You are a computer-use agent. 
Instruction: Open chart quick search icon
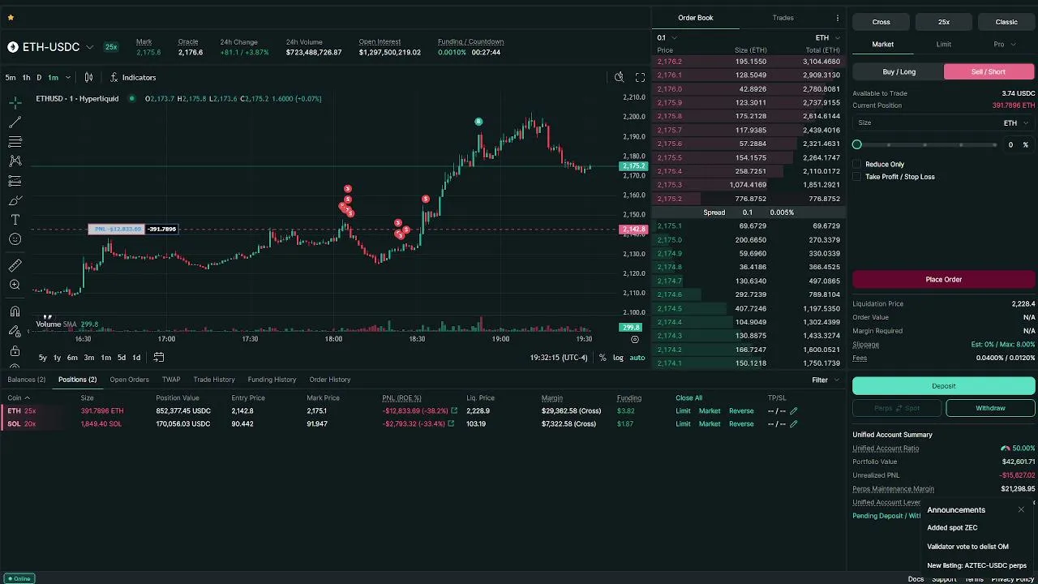point(619,77)
